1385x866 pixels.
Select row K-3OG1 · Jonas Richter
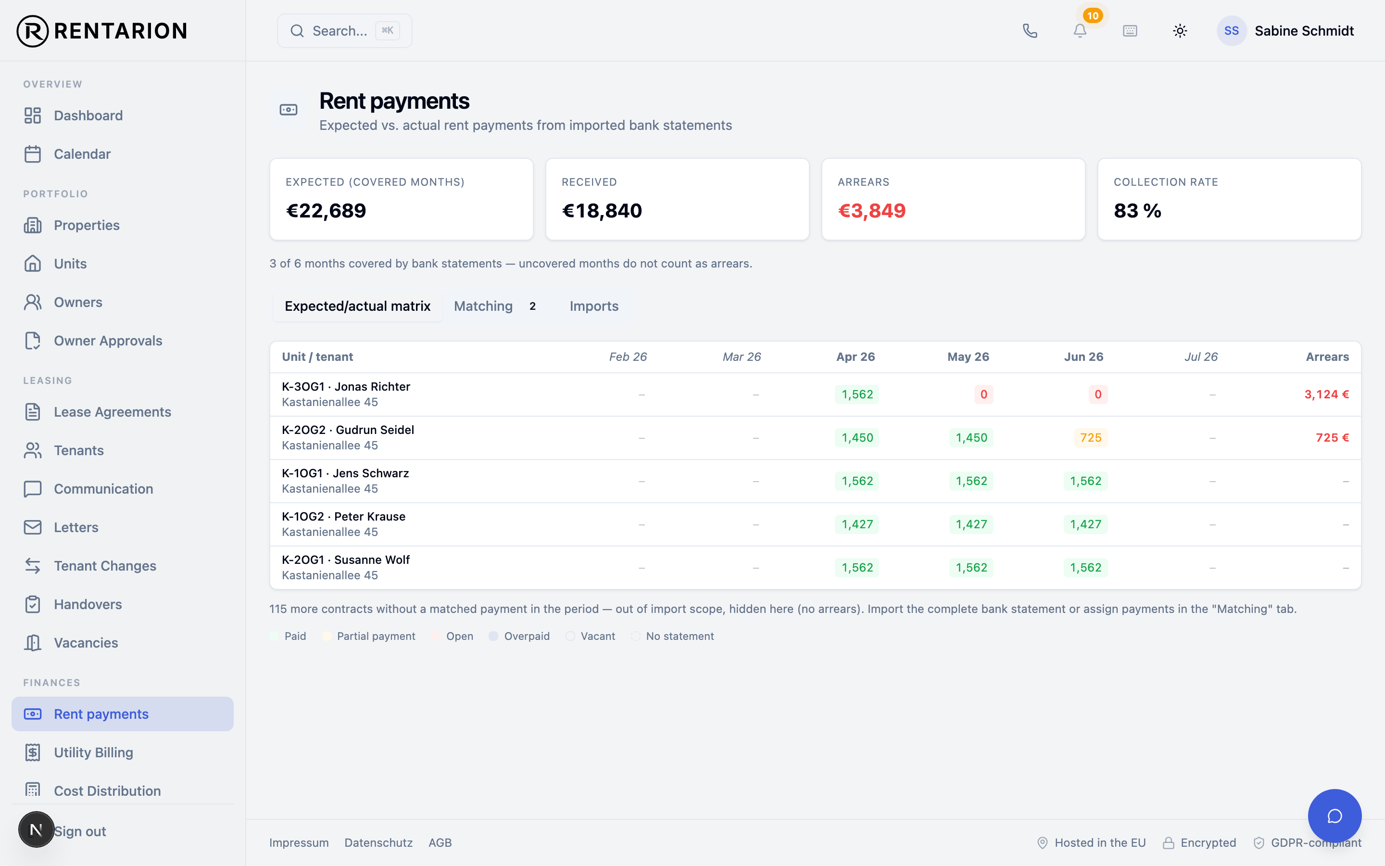coord(815,395)
